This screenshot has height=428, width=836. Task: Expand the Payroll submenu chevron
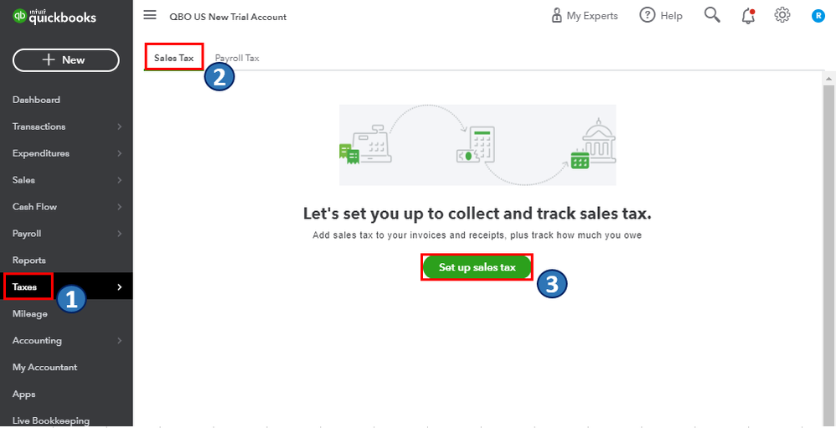coord(120,234)
